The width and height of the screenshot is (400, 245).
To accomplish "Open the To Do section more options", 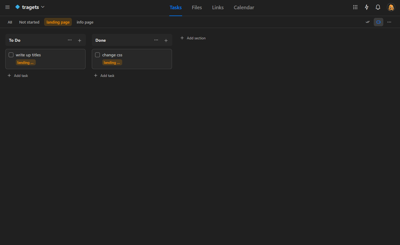I will click(x=70, y=40).
